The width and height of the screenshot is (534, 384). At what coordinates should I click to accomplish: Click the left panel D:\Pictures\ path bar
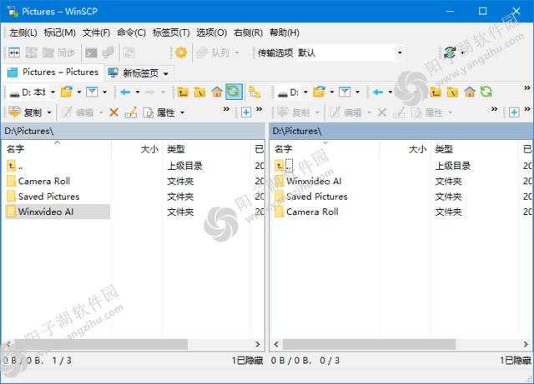point(133,131)
